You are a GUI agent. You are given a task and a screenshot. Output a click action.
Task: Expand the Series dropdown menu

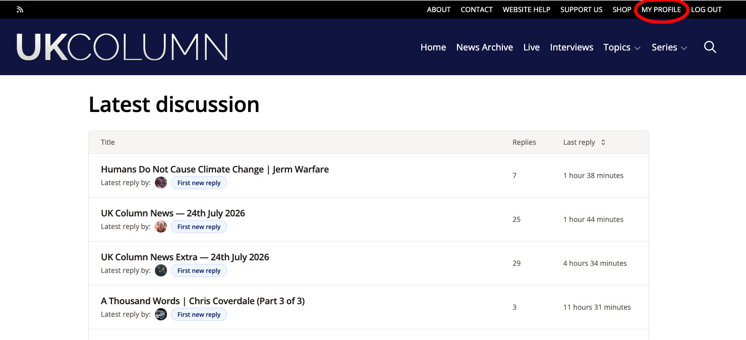pyautogui.click(x=669, y=47)
